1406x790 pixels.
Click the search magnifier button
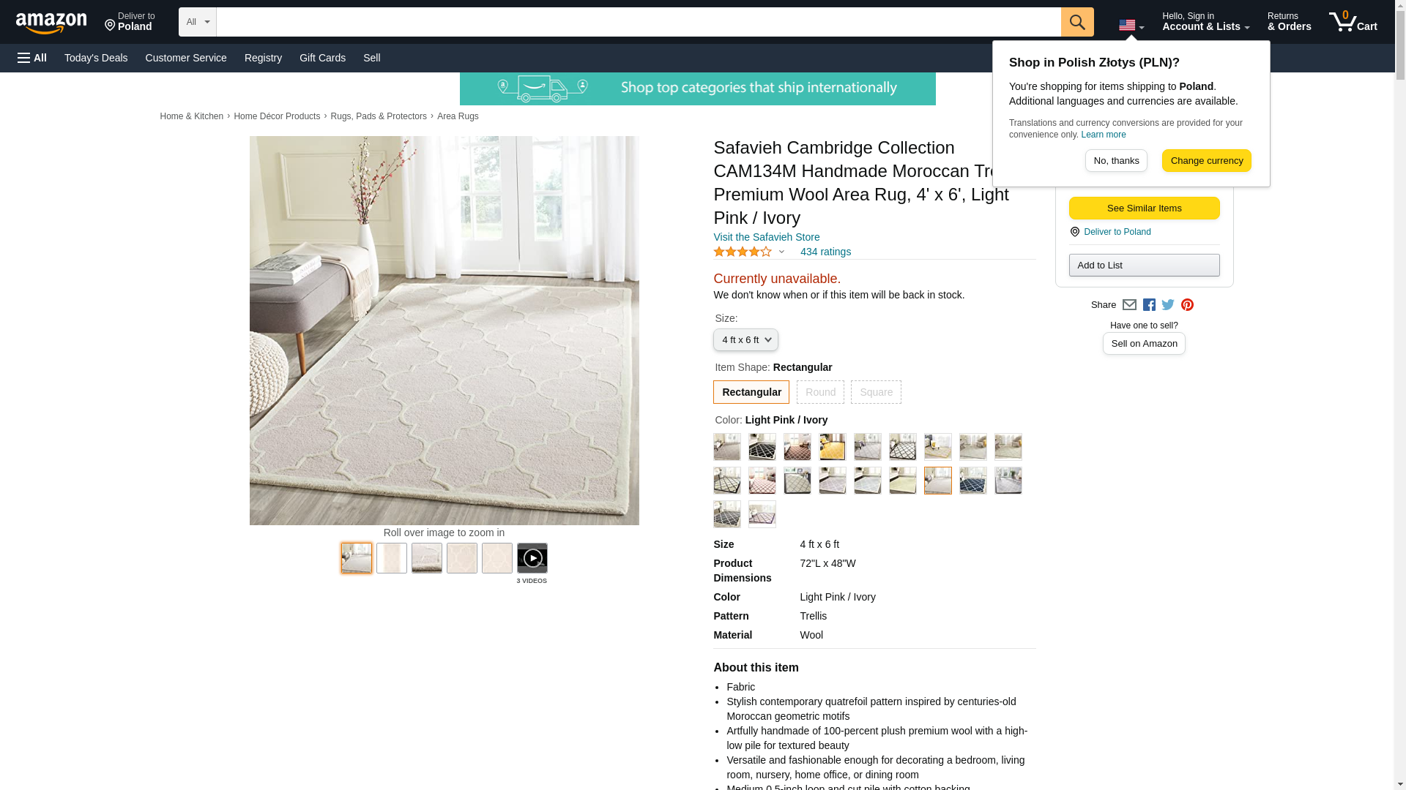coord(1077,22)
